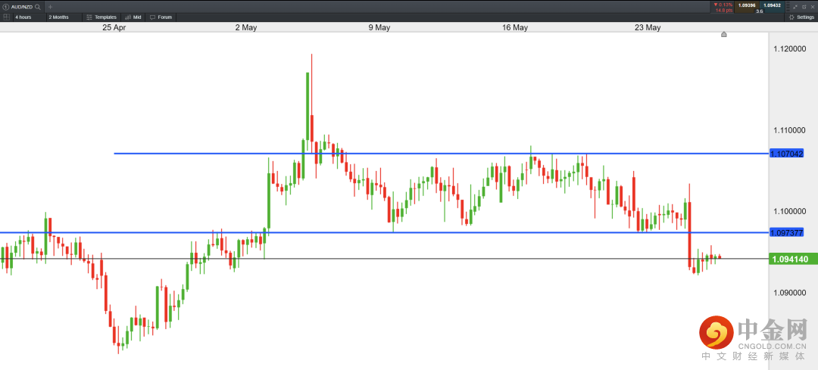Click the buy price 1.09432 button
Screen dimensions: 818x370
click(772, 7)
